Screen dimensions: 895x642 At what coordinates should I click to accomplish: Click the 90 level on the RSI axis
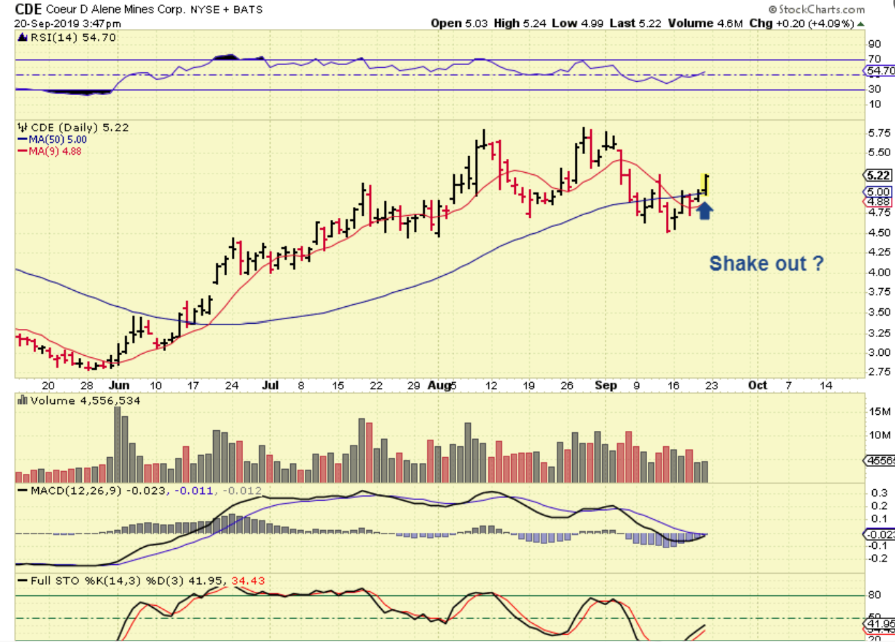(x=874, y=44)
